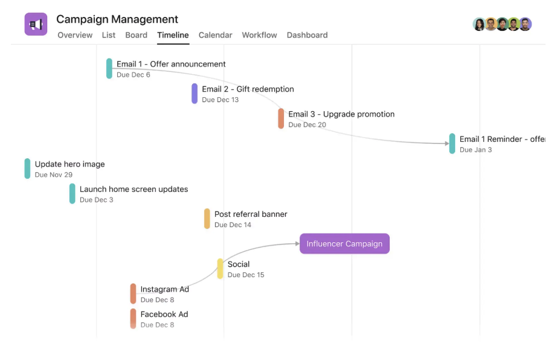Viewport: 560px width, 346px height.
Task: Click the yellow Social task marker
Action: coord(220,269)
